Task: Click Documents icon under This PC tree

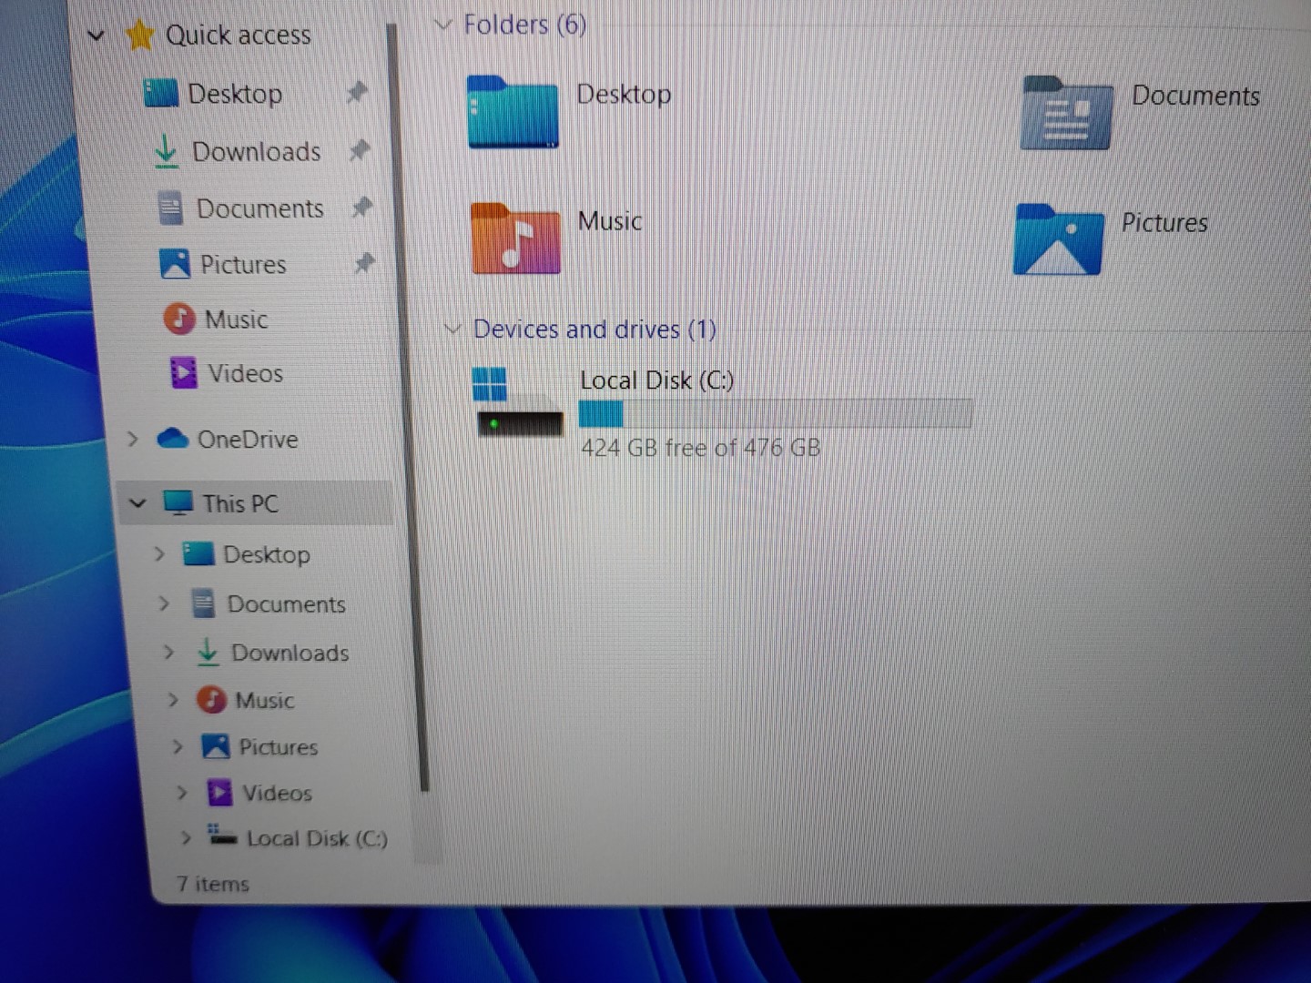Action: click(203, 603)
